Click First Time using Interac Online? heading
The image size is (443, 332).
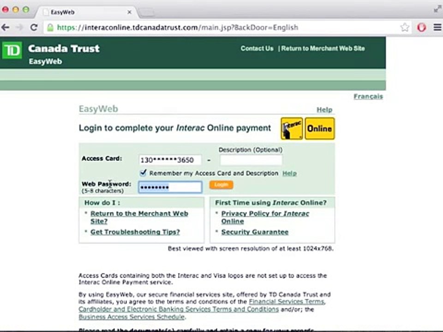(x=271, y=203)
